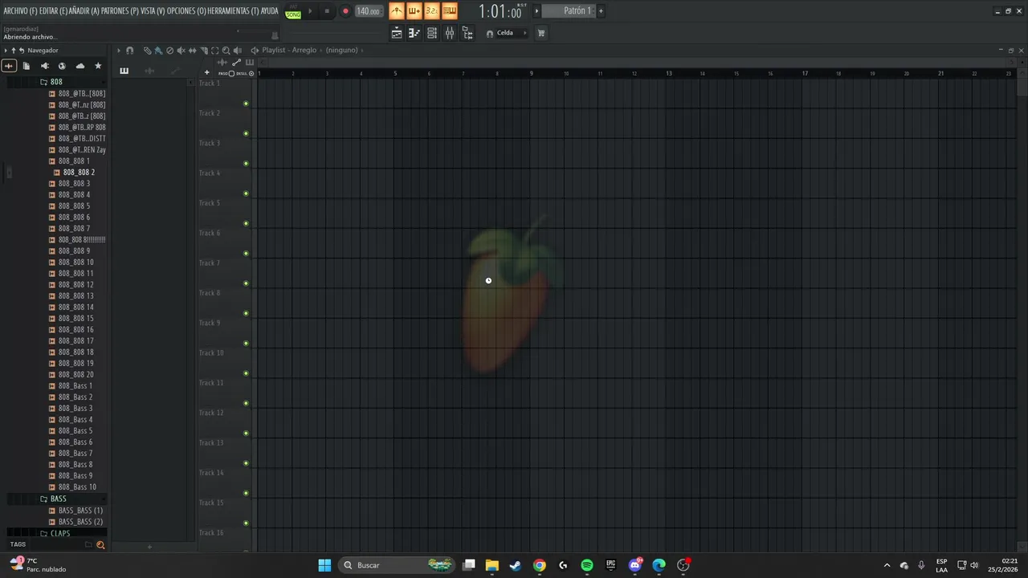
Task: Mute Track 13 with its green LED
Action: tap(246, 463)
